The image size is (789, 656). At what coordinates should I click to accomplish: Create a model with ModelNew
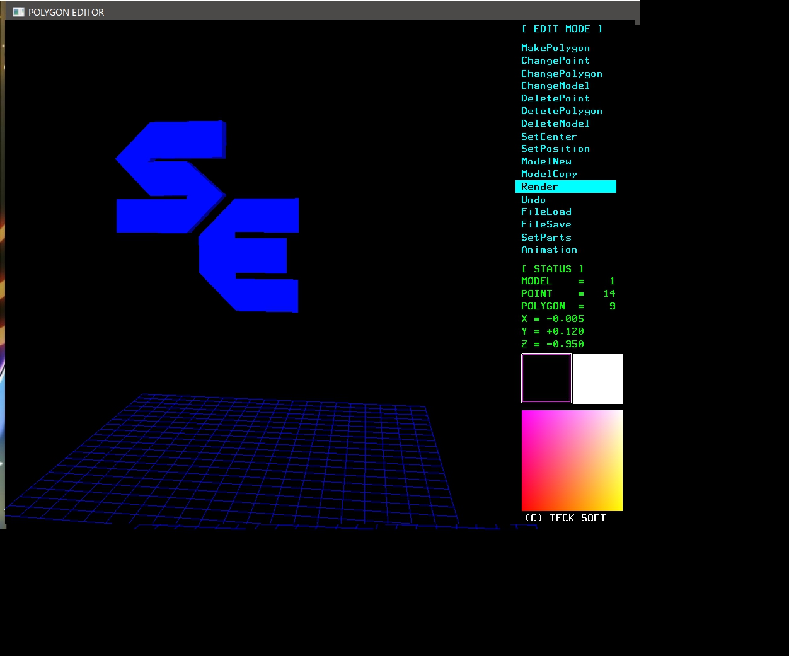pyautogui.click(x=546, y=161)
